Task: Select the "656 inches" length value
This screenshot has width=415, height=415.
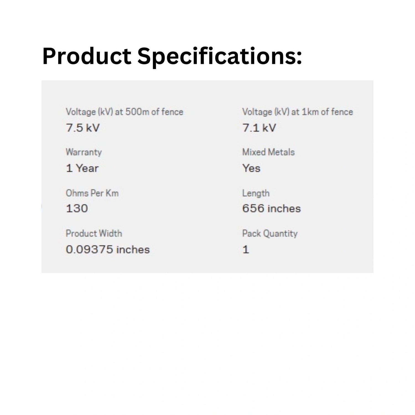Action: 271,208
